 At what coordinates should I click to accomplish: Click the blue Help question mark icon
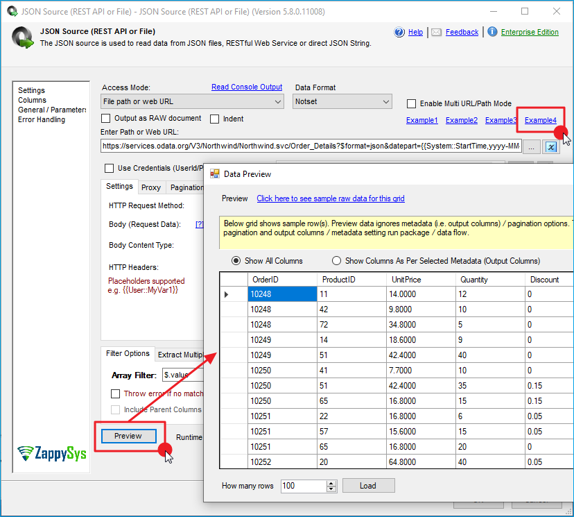point(399,32)
